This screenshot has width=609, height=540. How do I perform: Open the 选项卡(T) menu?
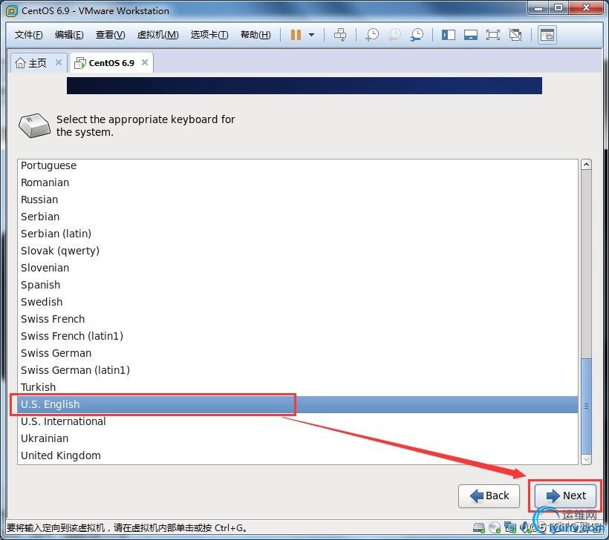pos(209,35)
